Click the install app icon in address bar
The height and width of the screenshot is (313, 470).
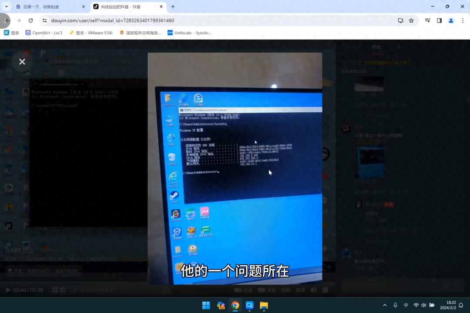401,20
